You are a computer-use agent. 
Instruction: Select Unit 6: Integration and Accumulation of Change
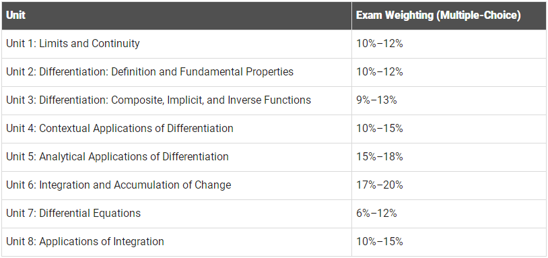[118, 185]
